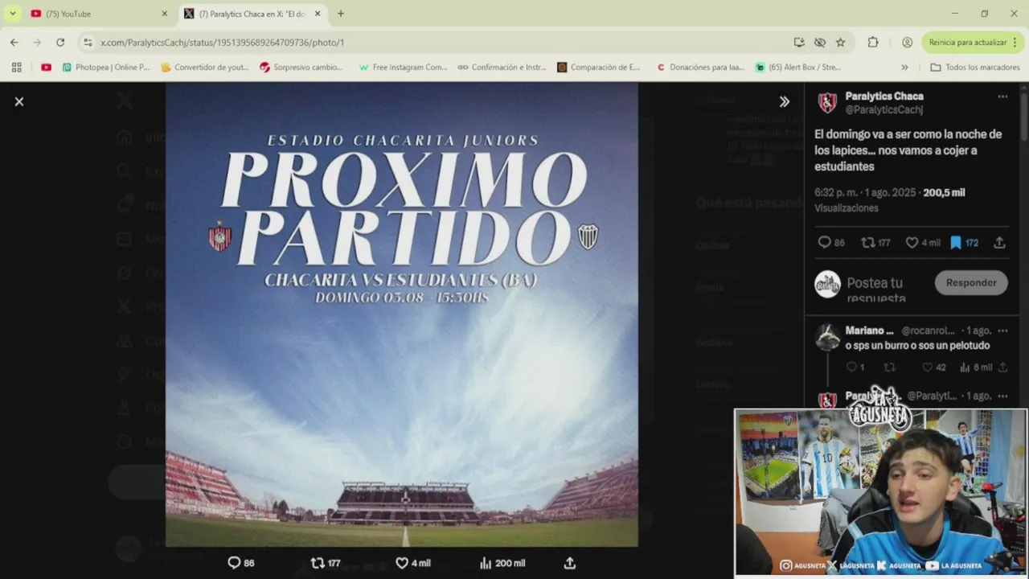Open the 'Free Instagram Com...' bookmark

tap(403, 67)
